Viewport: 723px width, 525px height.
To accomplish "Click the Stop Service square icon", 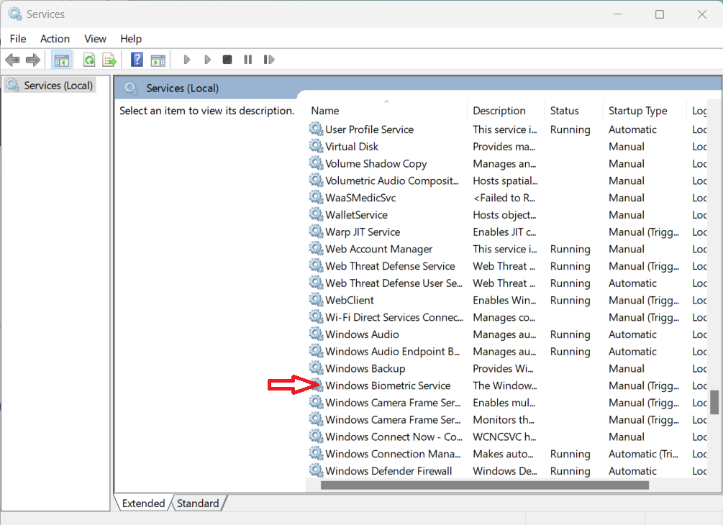I will point(227,60).
